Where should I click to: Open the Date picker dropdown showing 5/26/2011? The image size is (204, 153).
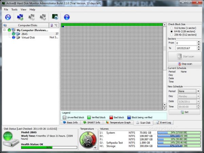(x=198, y=101)
